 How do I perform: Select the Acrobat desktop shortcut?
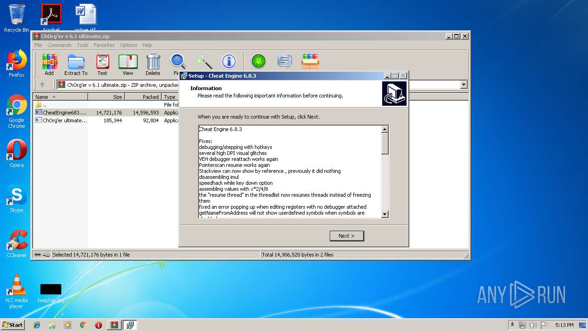point(51,17)
